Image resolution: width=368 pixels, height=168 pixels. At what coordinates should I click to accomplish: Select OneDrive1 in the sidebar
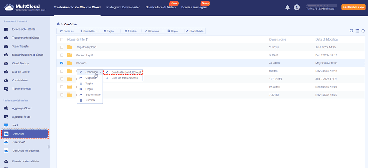point(19,142)
